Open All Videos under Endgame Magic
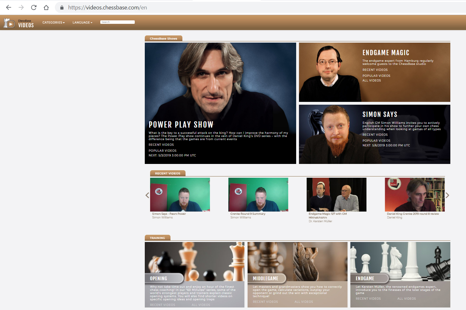 (372, 81)
